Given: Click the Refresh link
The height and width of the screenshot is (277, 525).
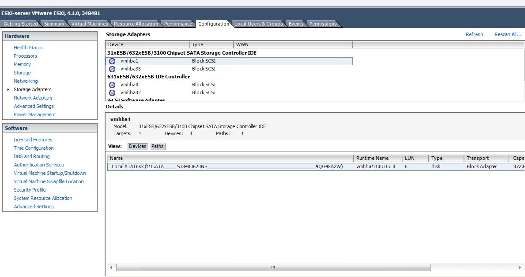Looking at the screenshot, I should pyautogui.click(x=474, y=34).
